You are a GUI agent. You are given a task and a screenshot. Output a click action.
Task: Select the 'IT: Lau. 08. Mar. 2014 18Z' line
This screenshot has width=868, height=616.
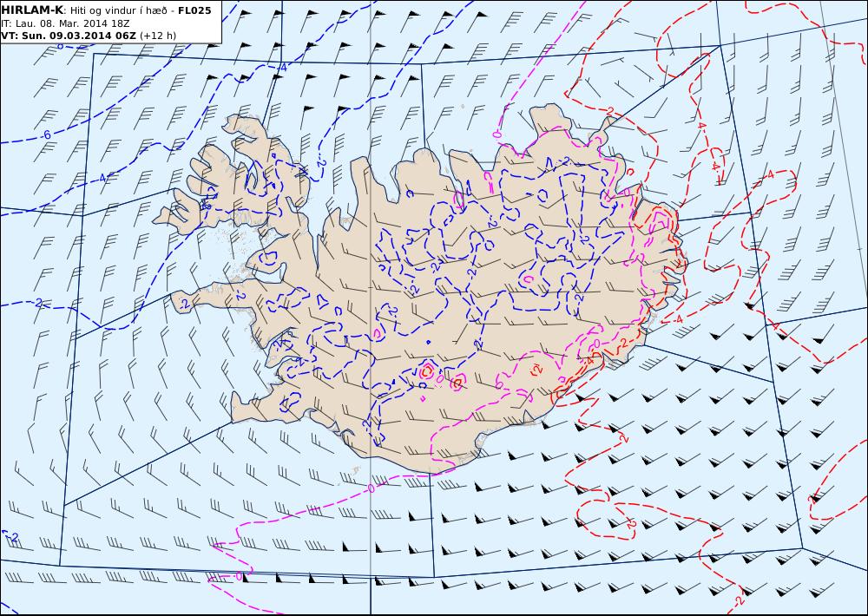(x=65, y=23)
